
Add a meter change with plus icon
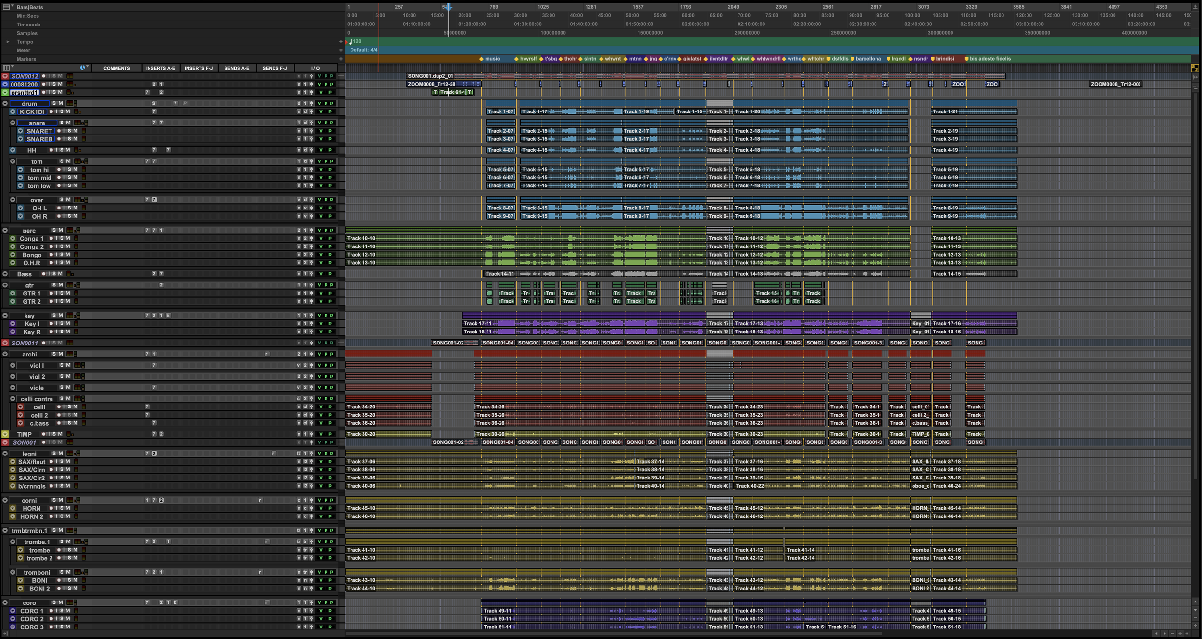tap(341, 50)
